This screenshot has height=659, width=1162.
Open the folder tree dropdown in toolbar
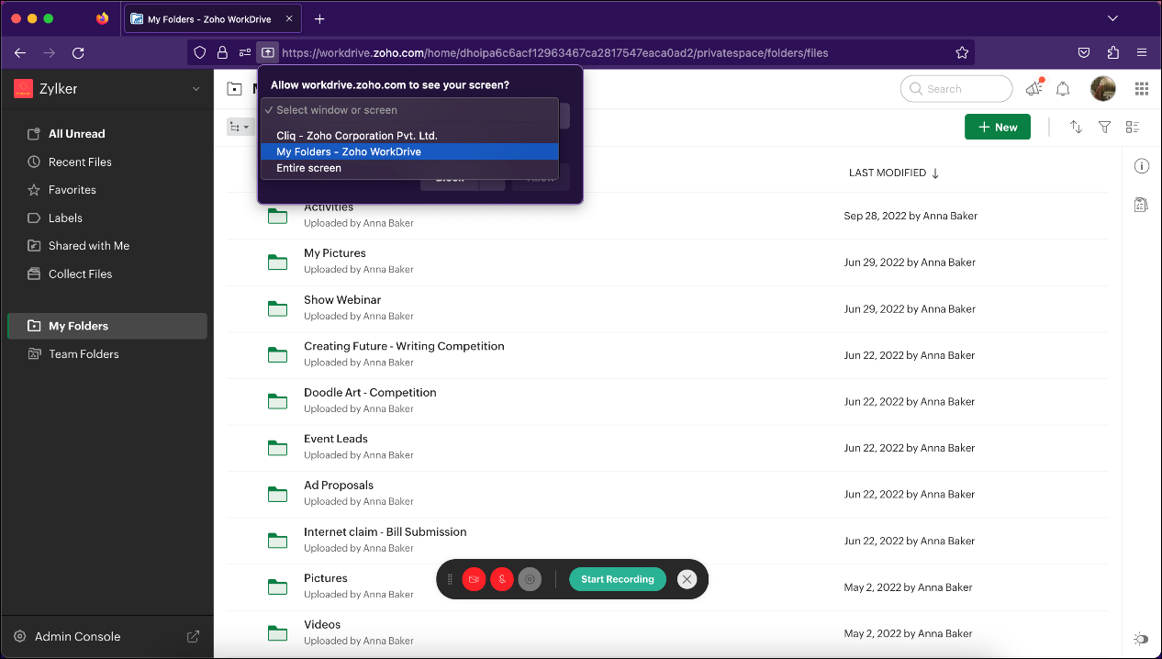(240, 127)
